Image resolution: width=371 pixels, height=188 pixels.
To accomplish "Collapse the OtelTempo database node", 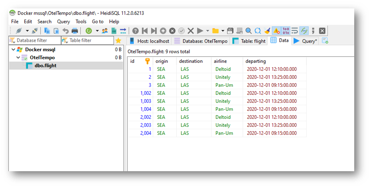I will tap(18, 58).
